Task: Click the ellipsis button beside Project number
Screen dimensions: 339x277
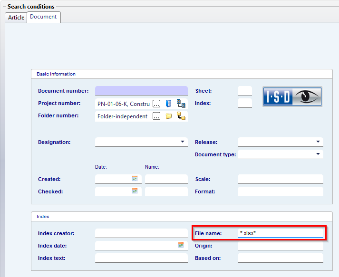Action: (156, 104)
